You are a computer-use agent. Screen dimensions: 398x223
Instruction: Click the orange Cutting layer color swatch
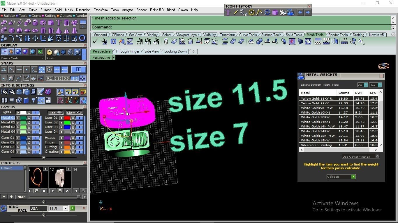pyautogui.click(x=67, y=147)
